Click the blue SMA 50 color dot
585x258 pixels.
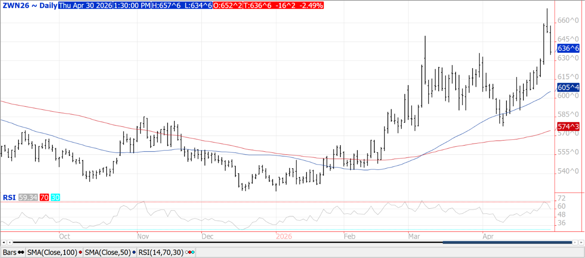tap(133, 252)
